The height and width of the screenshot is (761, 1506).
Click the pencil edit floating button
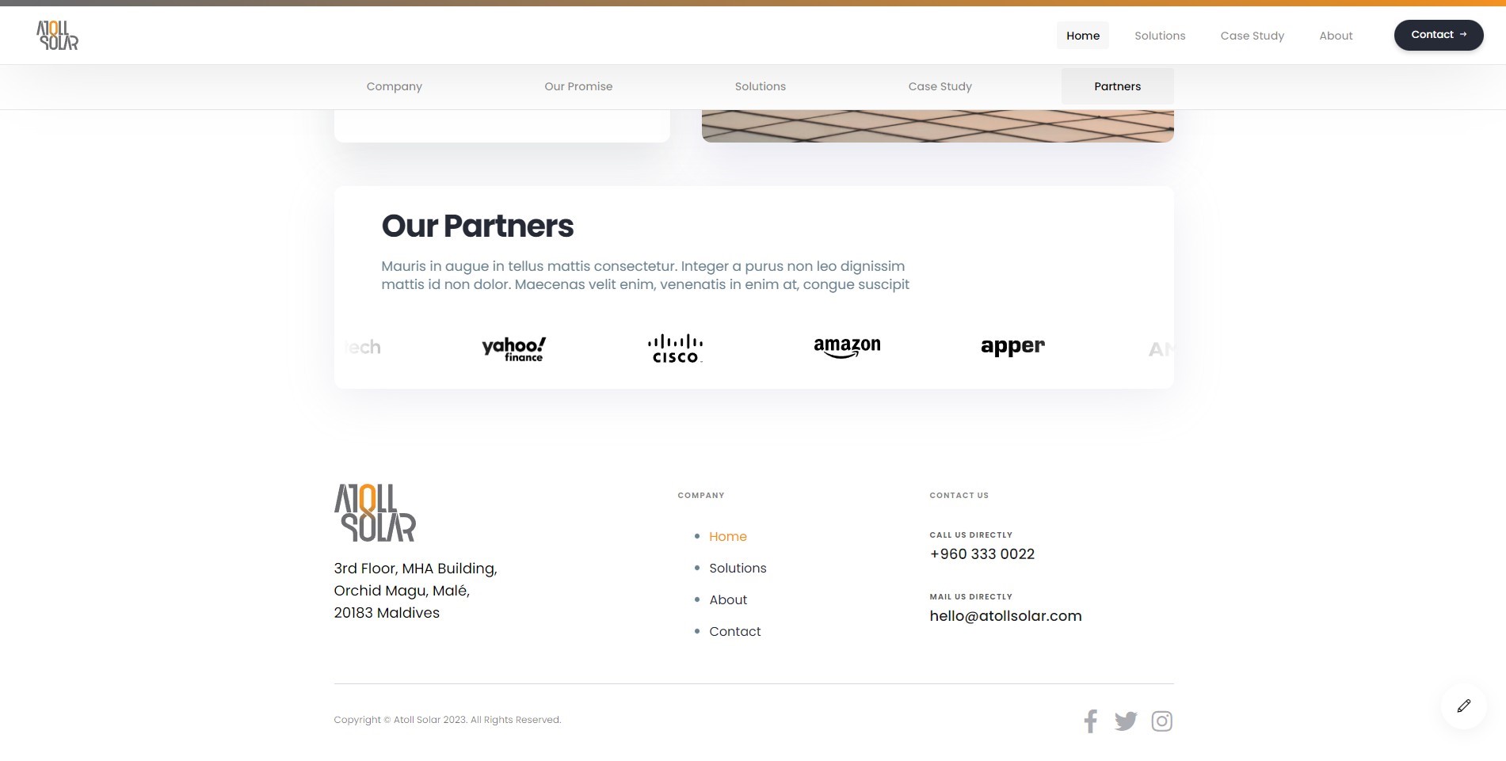tap(1463, 706)
